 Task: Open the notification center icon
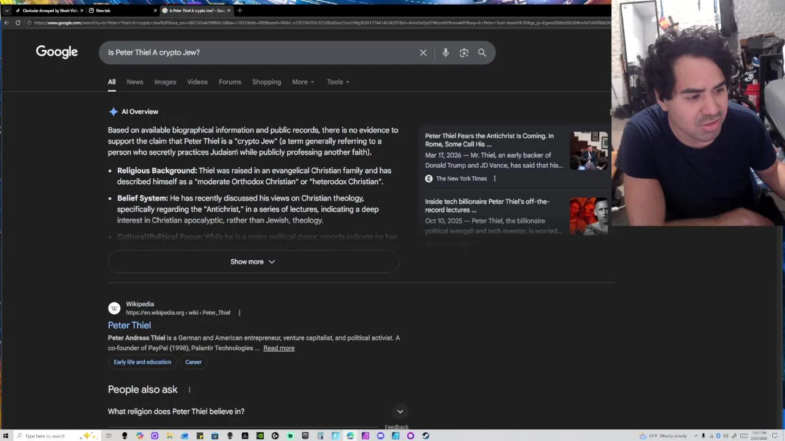tap(775, 435)
